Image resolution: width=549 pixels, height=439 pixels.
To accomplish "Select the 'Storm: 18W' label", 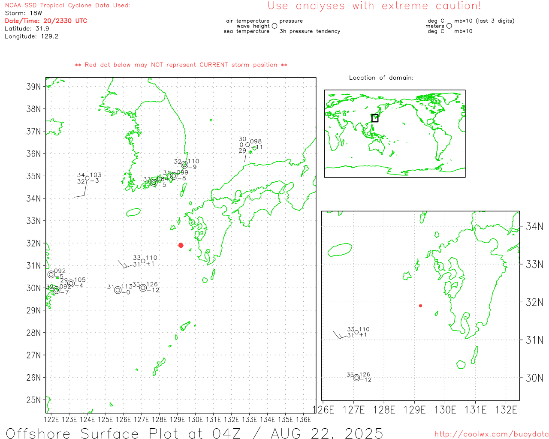I will 24,13.
